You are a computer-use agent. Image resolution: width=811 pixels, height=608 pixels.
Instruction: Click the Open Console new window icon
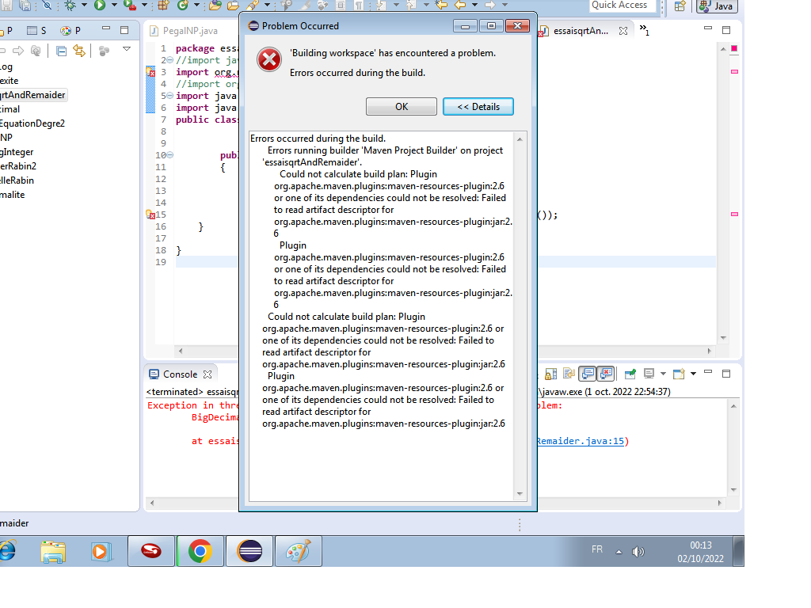coord(679,374)
